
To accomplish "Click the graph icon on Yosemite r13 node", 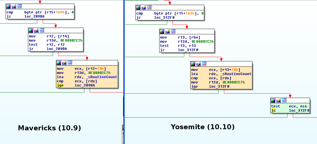I will tap(173, 32).
